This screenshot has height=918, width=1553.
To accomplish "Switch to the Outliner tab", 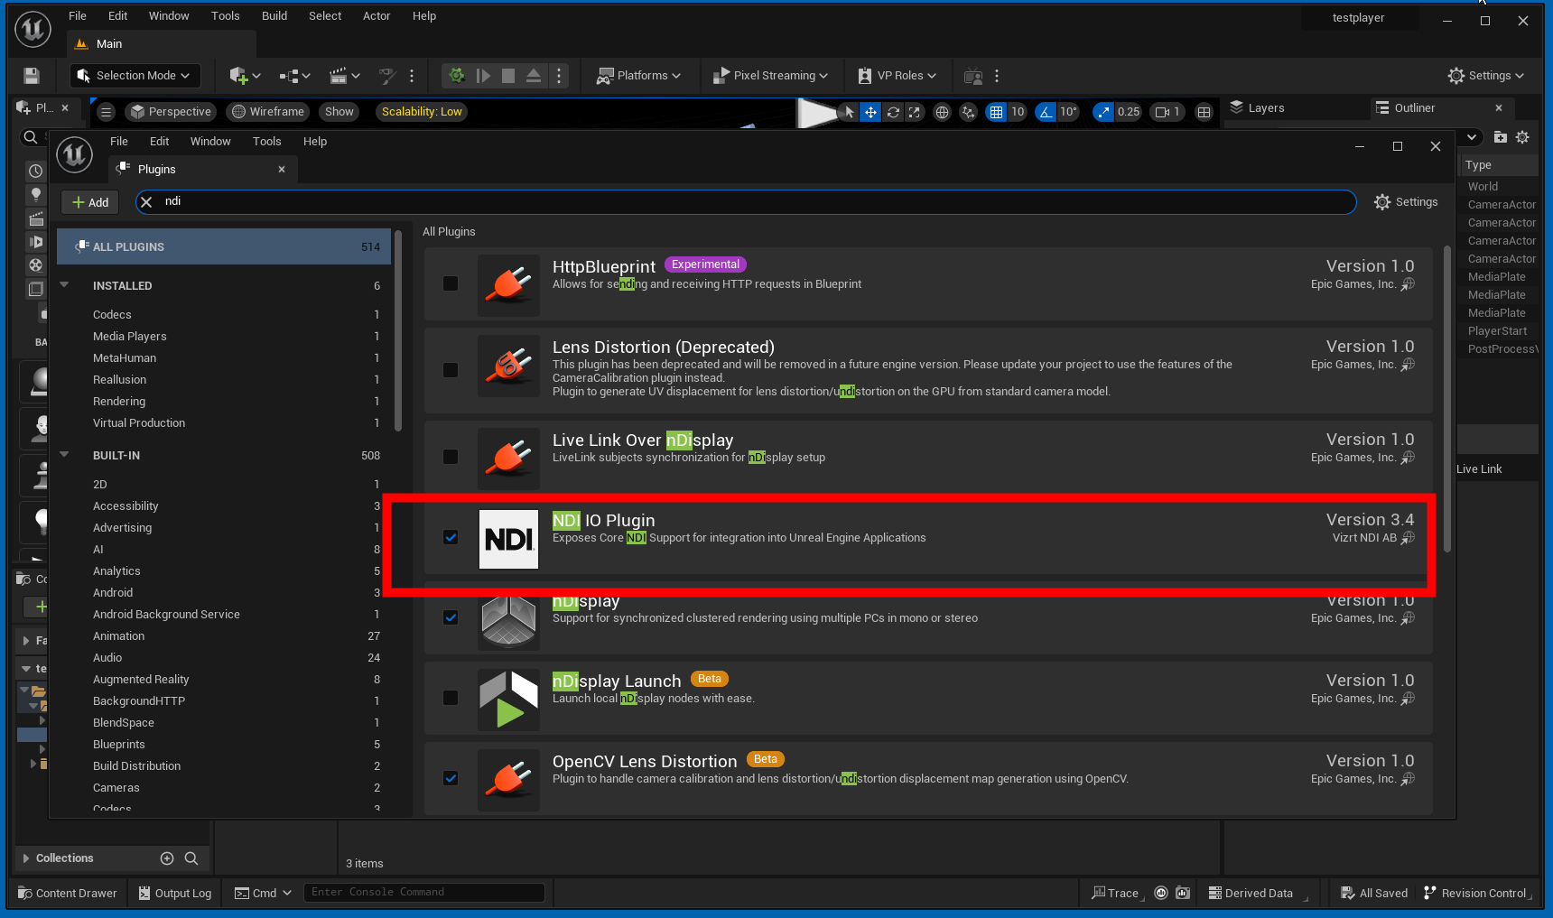I will [1413, 108].
